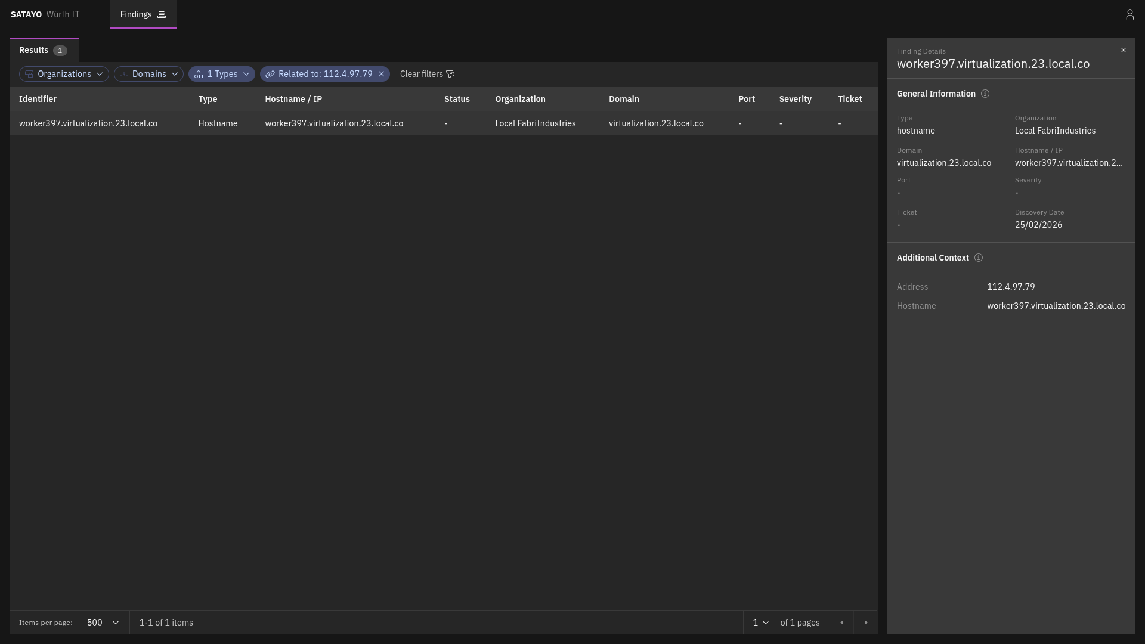Click the sitemap icon in the Types filter
Image resolution: width=1145 pixels, height=644 pixels.
pos(199,74)
